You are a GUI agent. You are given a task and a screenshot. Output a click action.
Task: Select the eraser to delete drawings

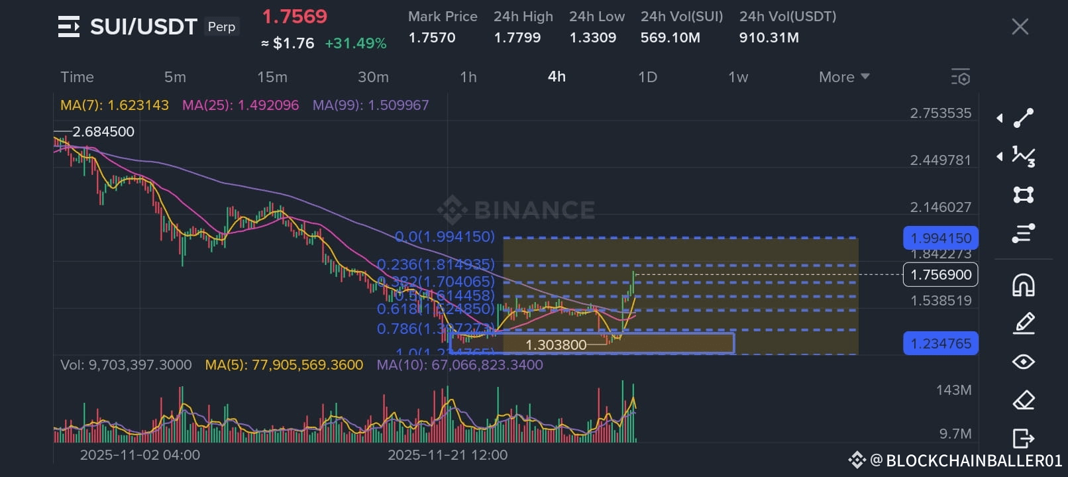pyautogui.click(x=1024, y=400)
